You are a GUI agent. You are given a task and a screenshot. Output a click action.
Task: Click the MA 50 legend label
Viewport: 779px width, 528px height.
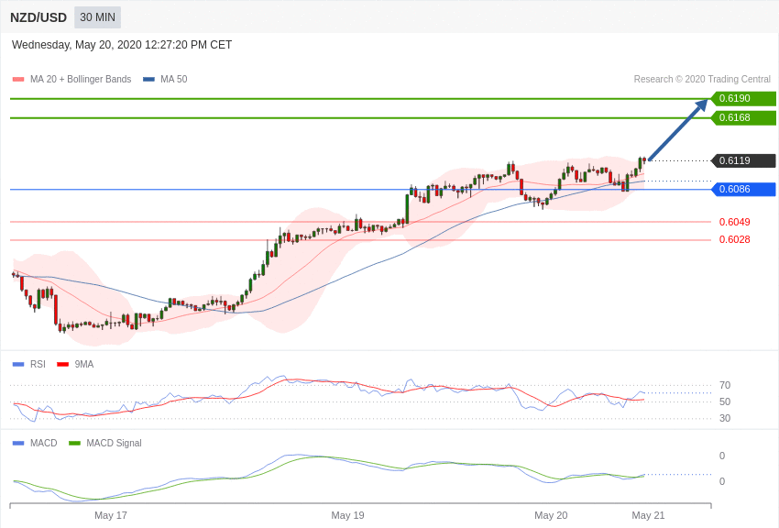pyautogui.click(x=174, y=79)
